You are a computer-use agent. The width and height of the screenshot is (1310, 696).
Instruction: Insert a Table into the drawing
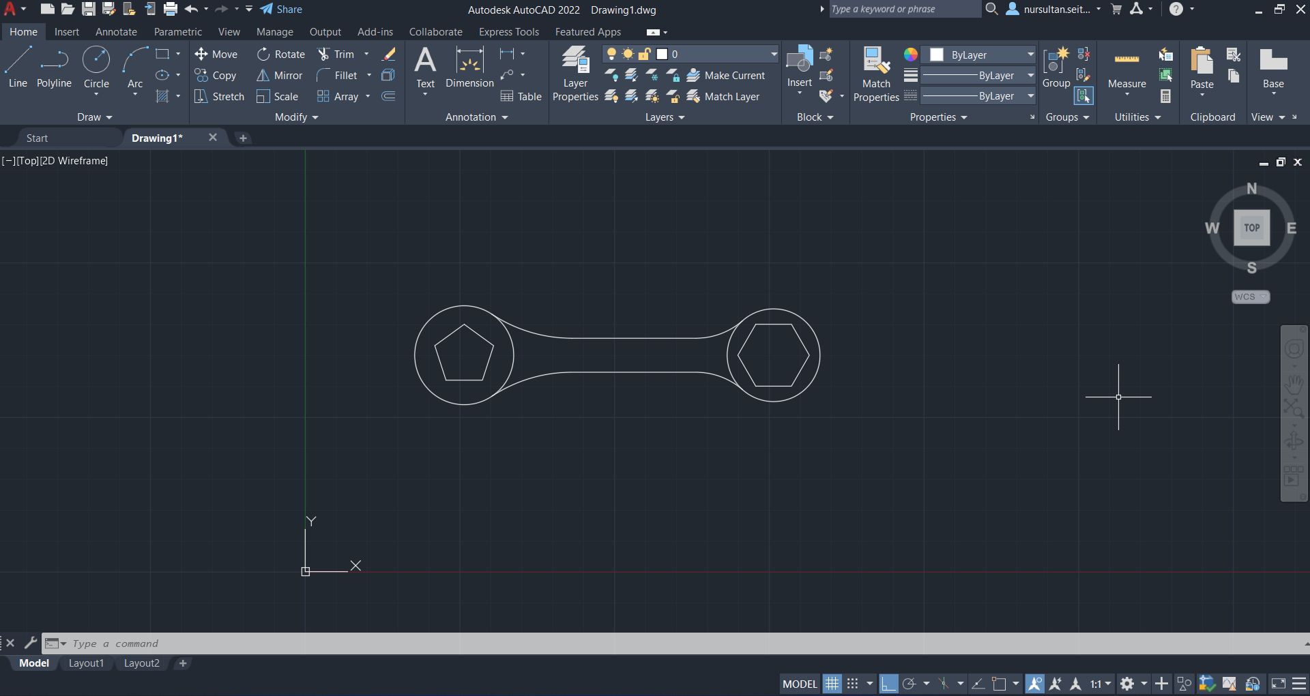tap(521, 96)
